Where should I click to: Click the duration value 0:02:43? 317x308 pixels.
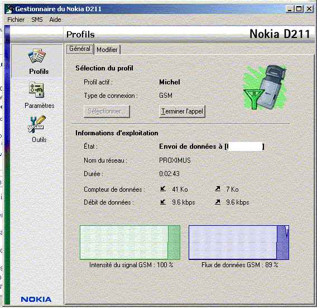[169, 174]
